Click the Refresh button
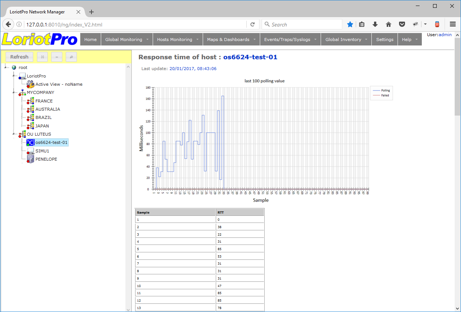The width and height of the screenshot is (461, 312). 19,57
